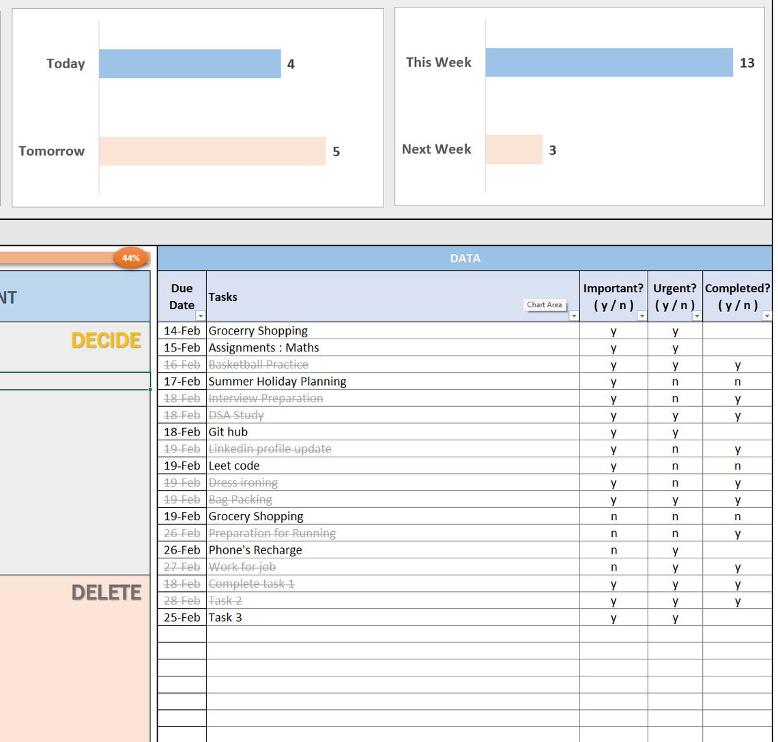Open the Completed? column filter dropdown

[766, 316]
